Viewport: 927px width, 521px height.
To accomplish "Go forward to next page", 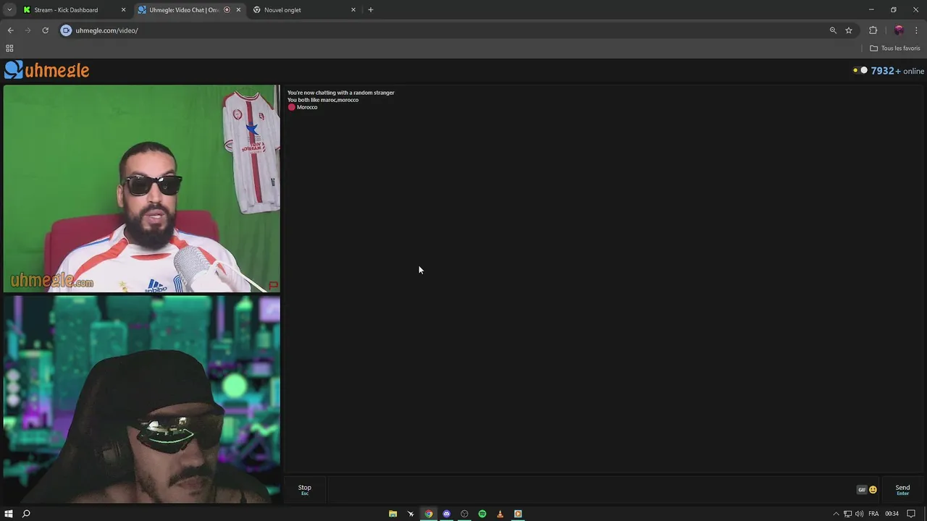I will tap(28, 30).
